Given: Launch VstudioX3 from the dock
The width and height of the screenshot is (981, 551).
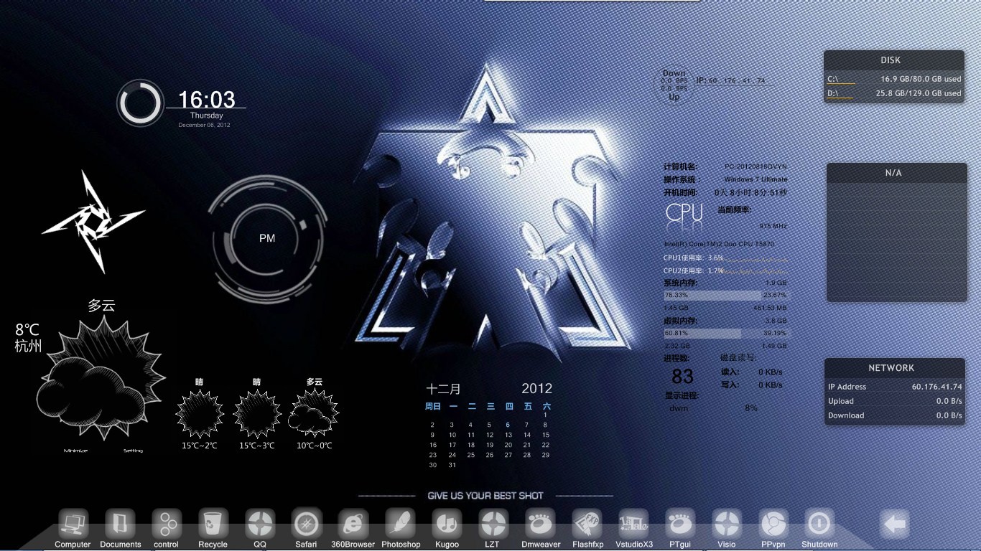Looking at the screenshot, I should 633,524.
